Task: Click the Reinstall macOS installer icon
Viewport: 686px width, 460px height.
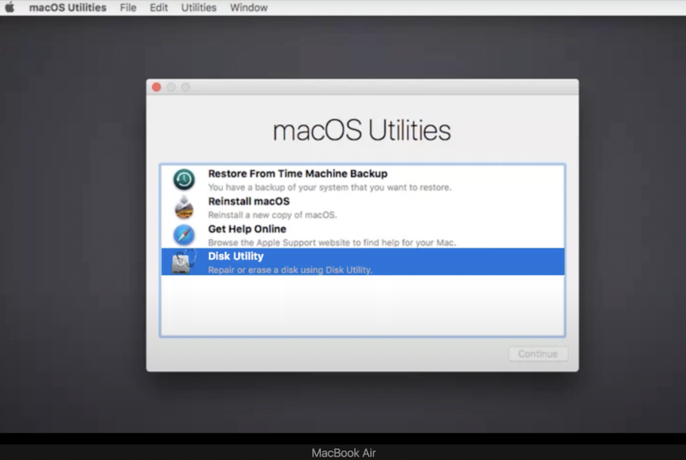Action: [184, 208]
